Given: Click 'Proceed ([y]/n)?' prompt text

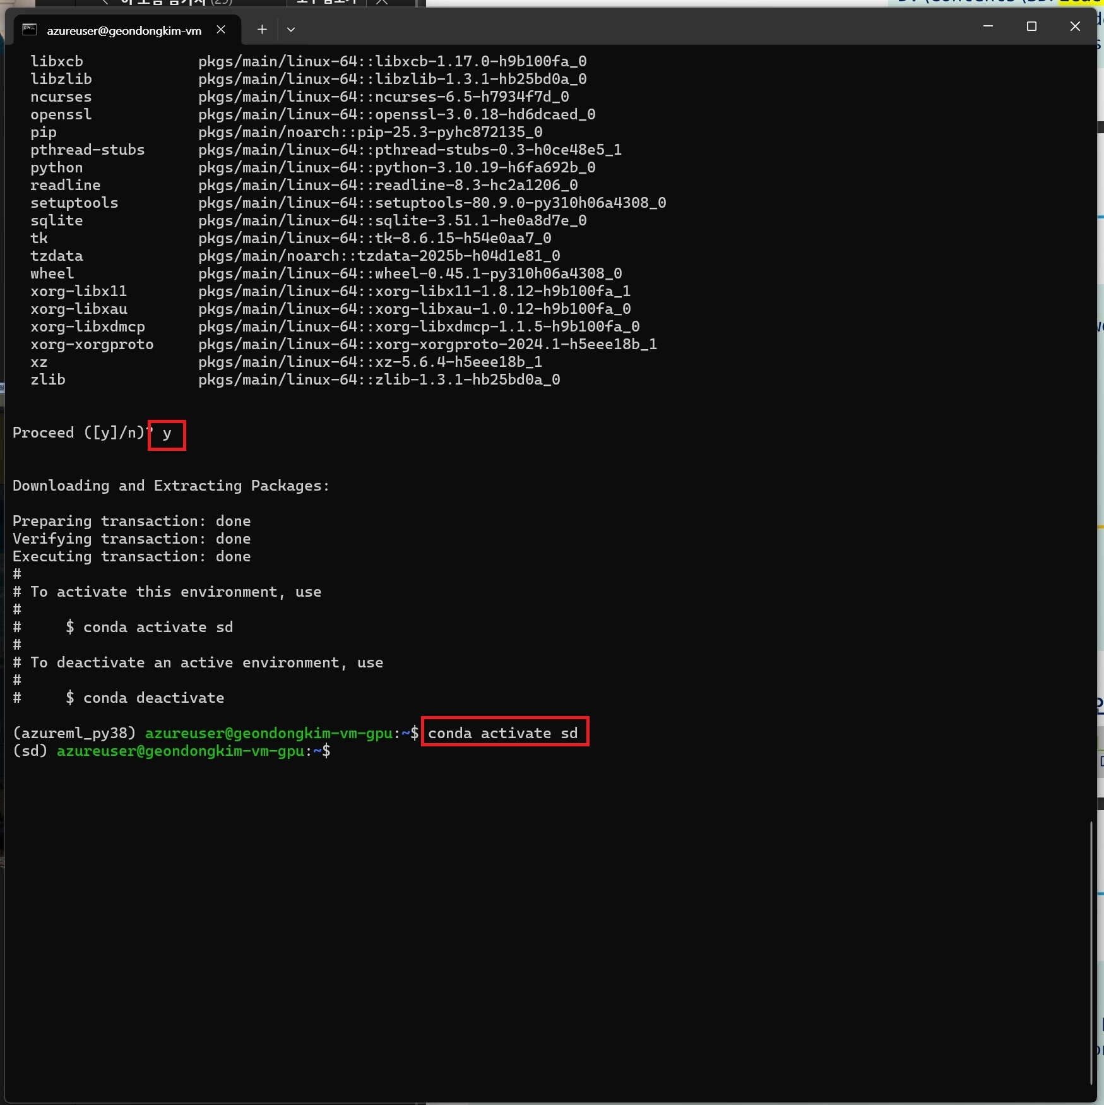Looking at the screenshot, I should tap(83, 433).
